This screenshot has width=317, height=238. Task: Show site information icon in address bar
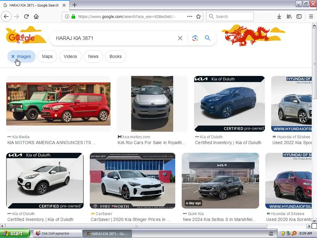point(67,17)
